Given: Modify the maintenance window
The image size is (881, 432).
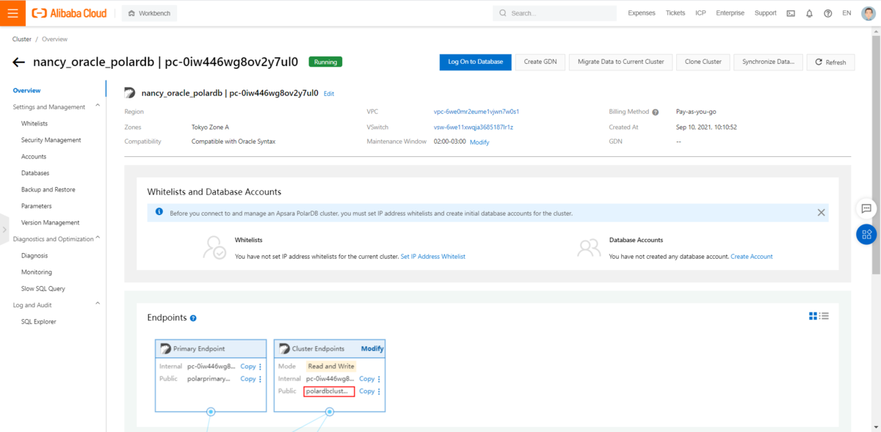Looking at the screenshot, I should [479, 142].
